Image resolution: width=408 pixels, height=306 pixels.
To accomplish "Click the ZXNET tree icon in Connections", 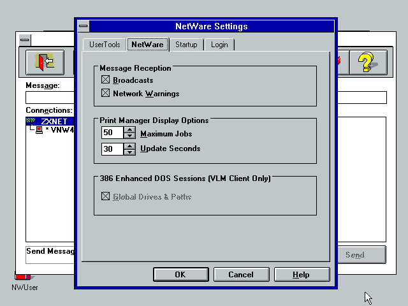I will (31, 121).
